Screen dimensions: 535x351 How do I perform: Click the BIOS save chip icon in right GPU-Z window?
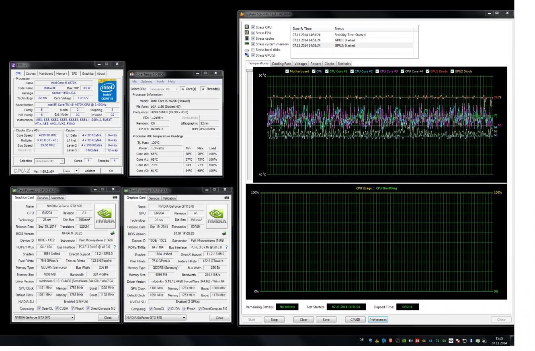224,233
